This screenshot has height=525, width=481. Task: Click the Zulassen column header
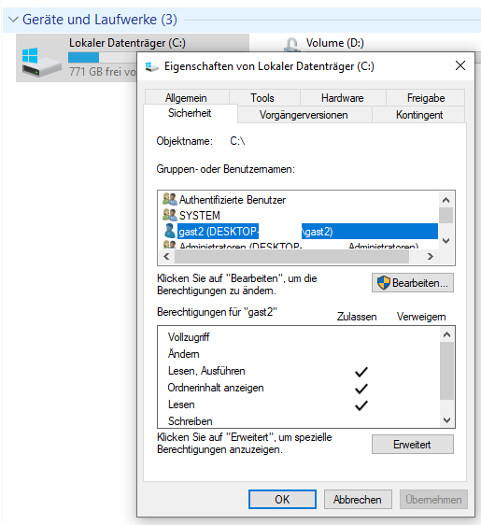pos(357,317)
